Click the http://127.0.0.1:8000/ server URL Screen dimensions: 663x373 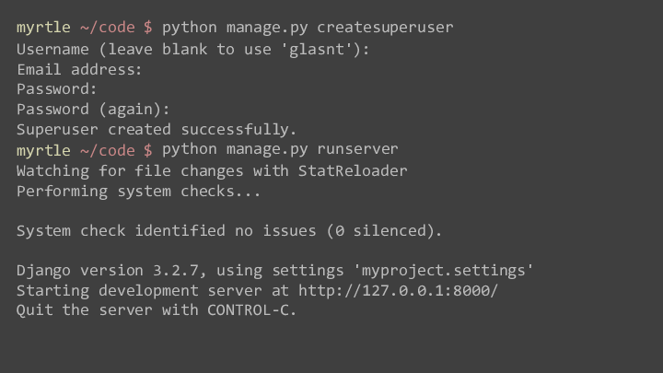click(x=398, y=290)
